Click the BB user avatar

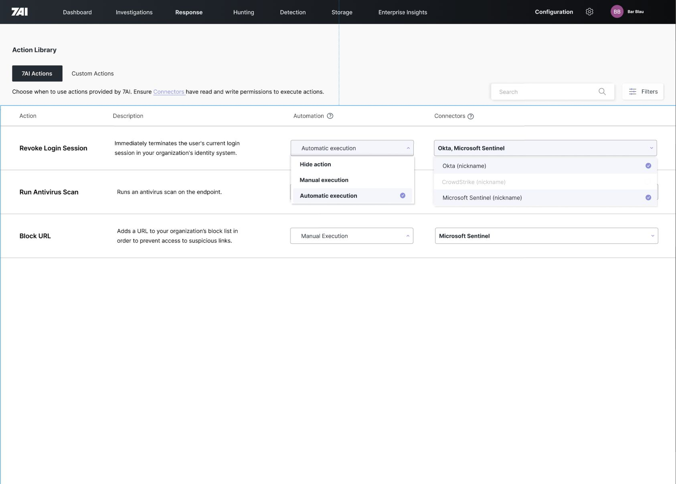coord(617,12)
